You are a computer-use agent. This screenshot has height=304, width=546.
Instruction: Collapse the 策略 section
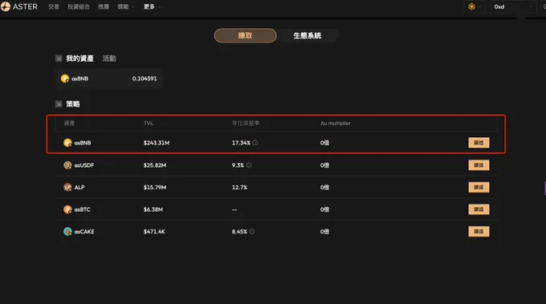click(59, 104)
